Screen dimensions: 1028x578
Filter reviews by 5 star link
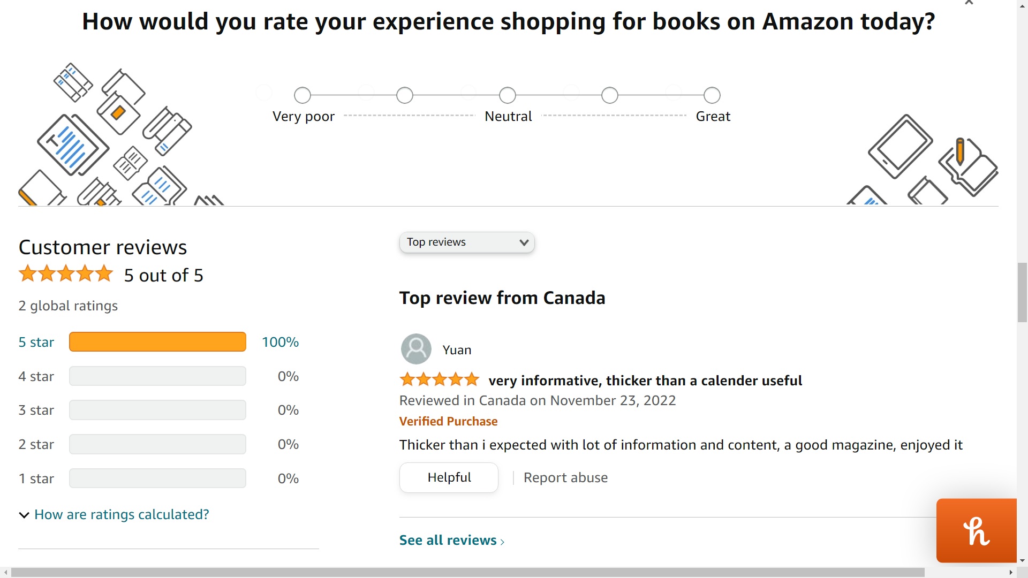pyautogui.click(x=36, y=342)
